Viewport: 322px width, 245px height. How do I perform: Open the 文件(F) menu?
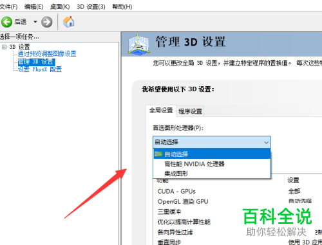8,6
